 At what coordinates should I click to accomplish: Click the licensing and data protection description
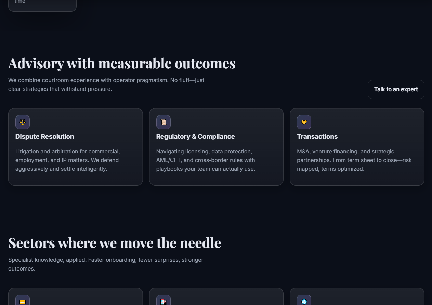pyautogui.click(x=206, y=160)
